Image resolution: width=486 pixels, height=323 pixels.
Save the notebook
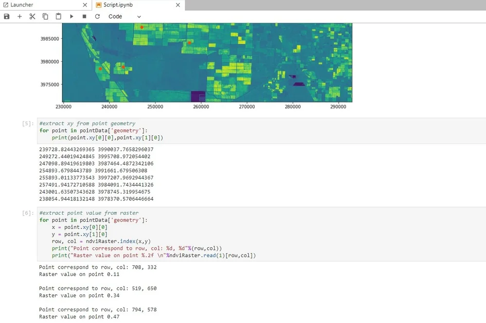(6, 16)
